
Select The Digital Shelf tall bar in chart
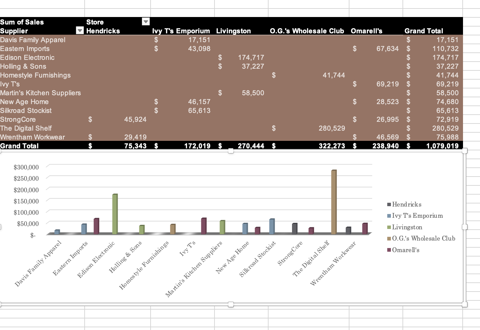click(x=334, y=202)
